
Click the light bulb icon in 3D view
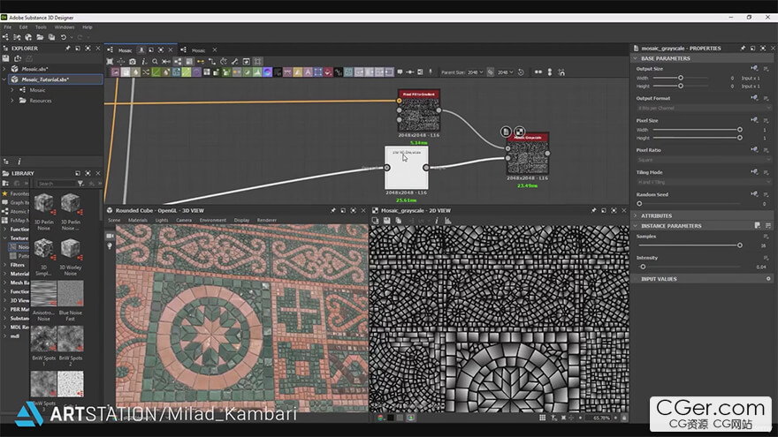coord(110,246)
